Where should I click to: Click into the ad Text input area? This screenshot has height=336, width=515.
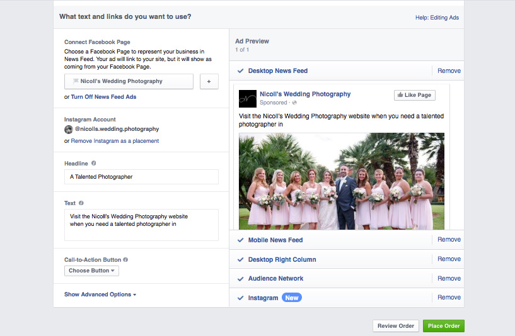[141, 225]
